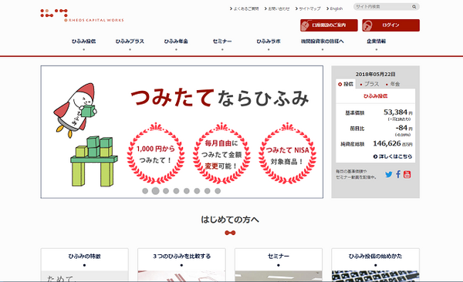Viewport: 463px width, 282px height.
Task: Open the YouTube icon link
Action: (x=407, y=174)
